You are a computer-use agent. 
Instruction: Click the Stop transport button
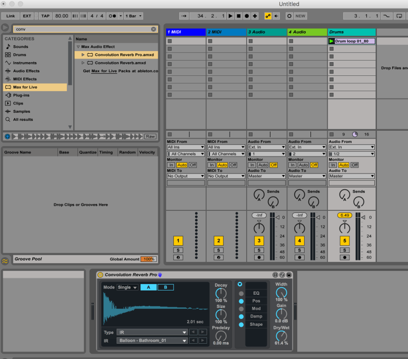(x=238, y=16)
